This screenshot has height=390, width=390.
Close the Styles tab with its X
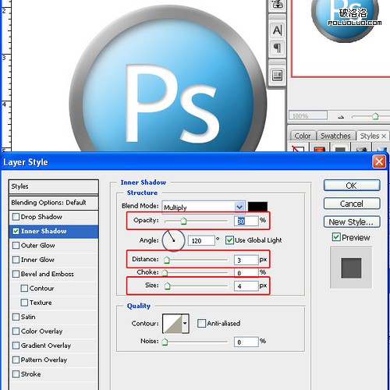coord(384,136)
